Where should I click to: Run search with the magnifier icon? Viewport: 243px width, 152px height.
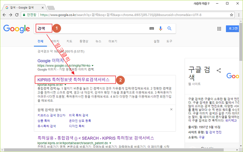[x=169, y=28]
